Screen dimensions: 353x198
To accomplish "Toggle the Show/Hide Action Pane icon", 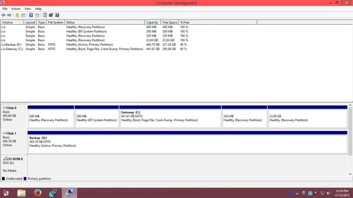I will [37, 15].
